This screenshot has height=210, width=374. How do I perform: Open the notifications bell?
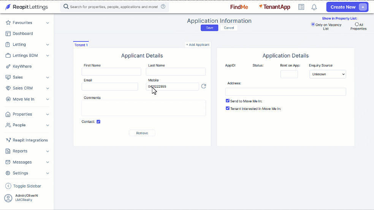coord(314,7)
